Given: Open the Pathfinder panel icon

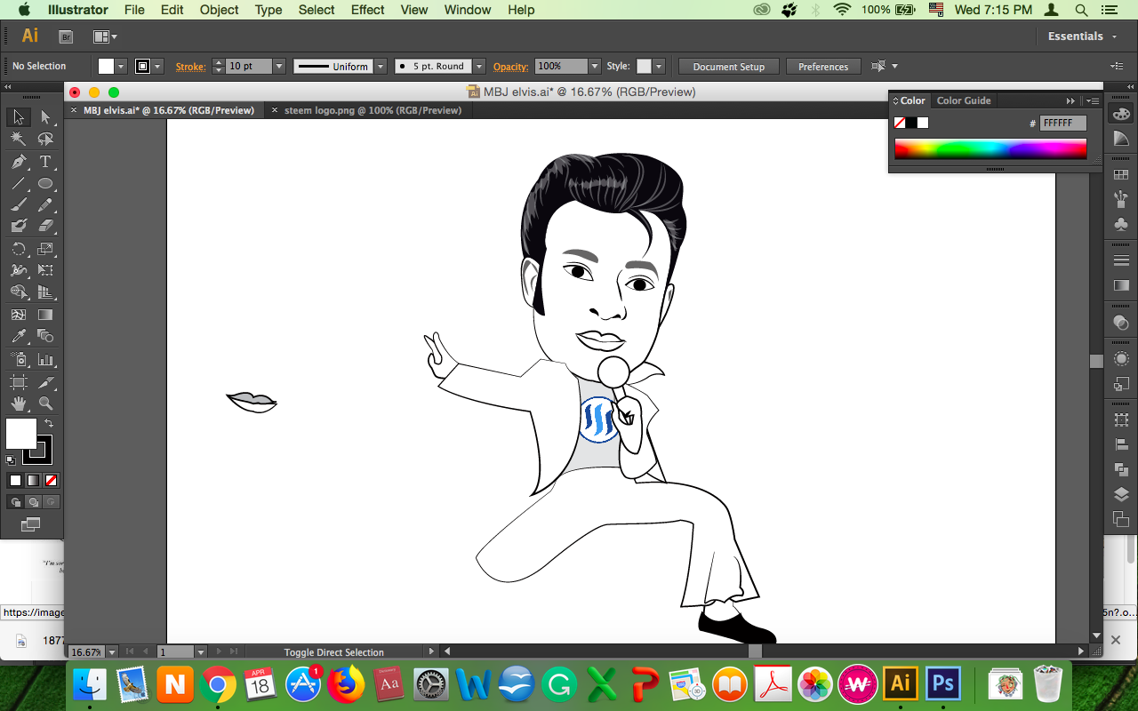Looking at the screenshot, I should 1121,469.
